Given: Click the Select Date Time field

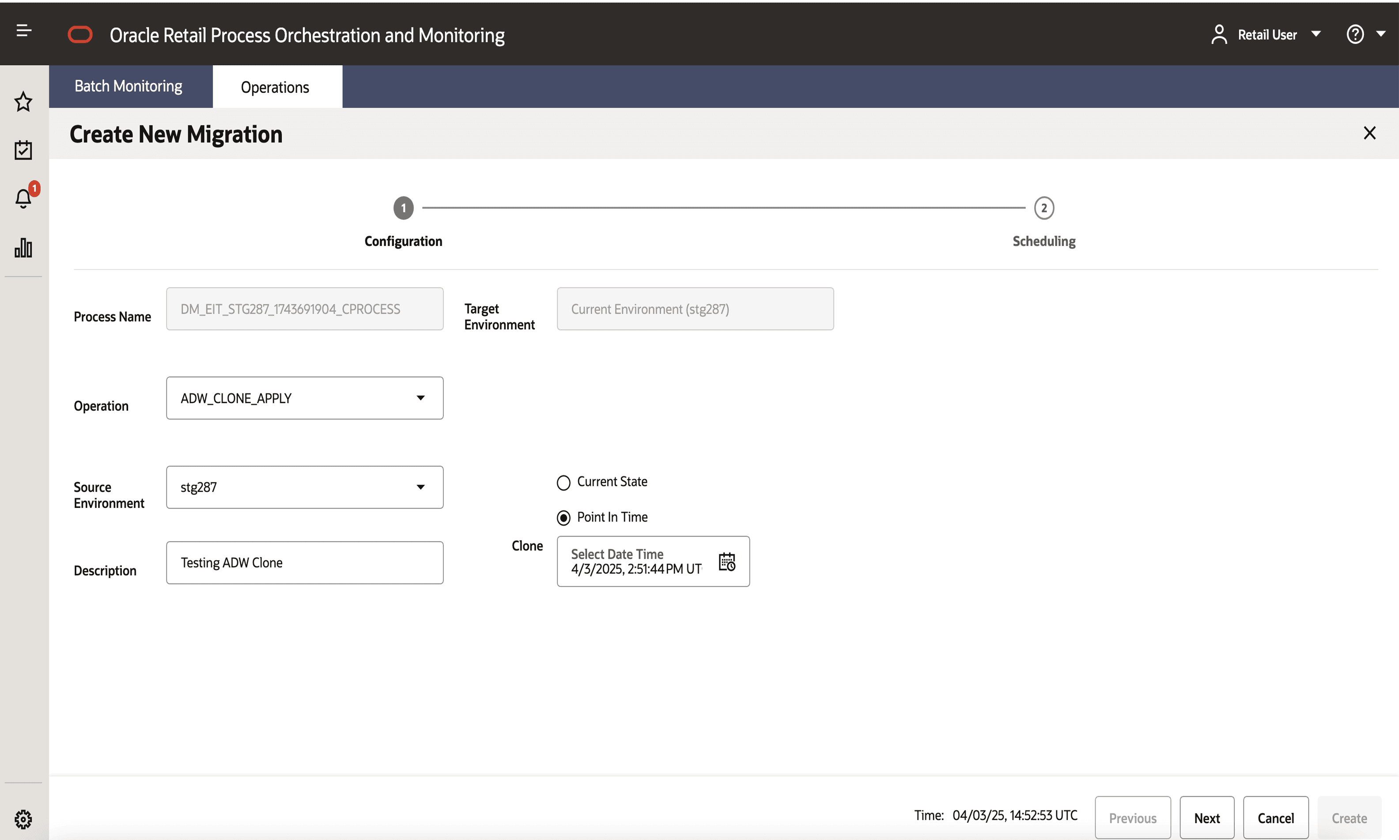Looking at the screenshot, I should pos(653,561).
